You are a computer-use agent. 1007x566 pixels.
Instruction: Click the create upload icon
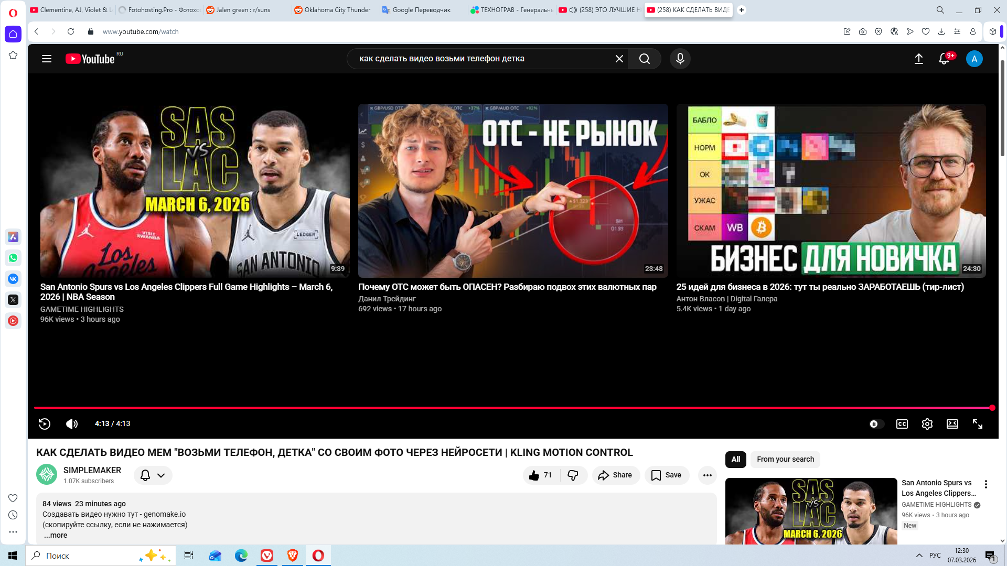point(918,59)
